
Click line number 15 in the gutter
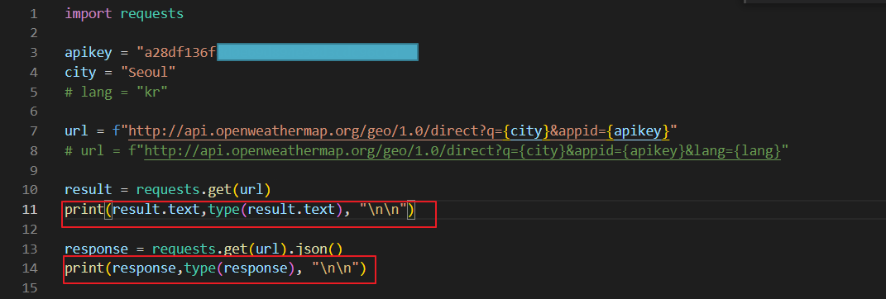click(x=30, y=288)
